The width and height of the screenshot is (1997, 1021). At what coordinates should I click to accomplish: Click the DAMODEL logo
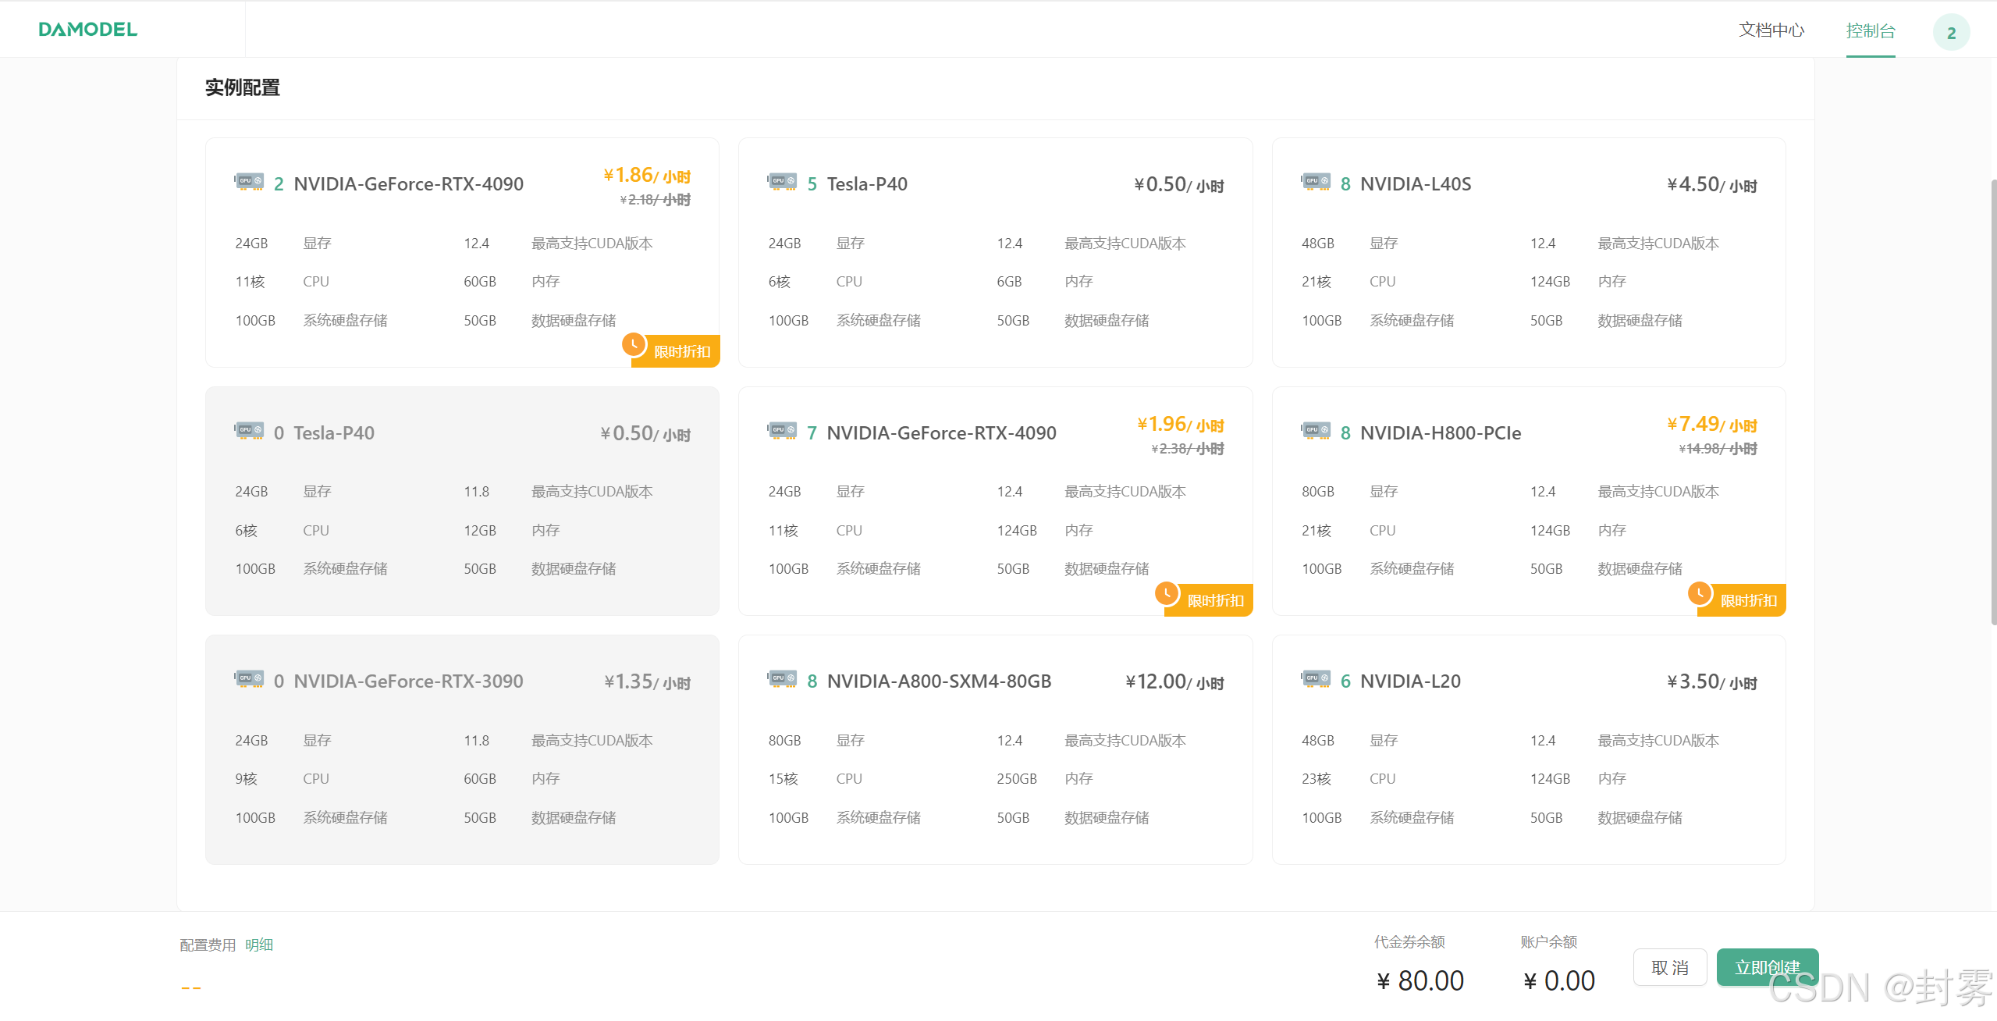(88, 30)
